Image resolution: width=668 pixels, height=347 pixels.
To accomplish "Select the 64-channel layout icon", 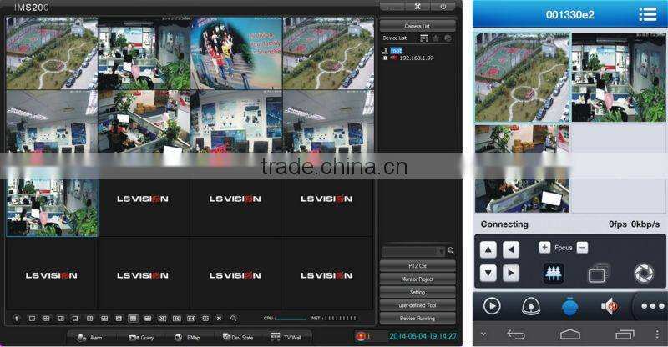I will coord(191,319).
